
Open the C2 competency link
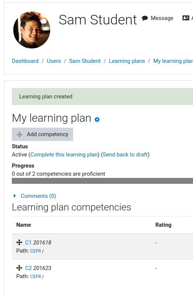(28, 268)
